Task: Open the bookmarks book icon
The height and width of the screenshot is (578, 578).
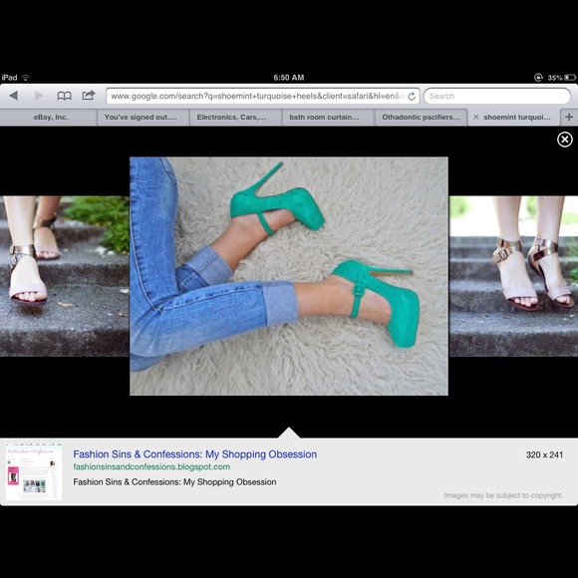Action: 64,96
